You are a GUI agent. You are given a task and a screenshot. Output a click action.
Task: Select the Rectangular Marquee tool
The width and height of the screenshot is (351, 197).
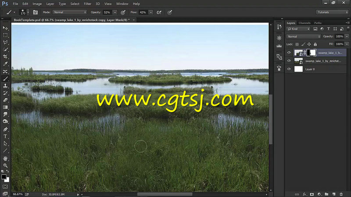[5, 35]
